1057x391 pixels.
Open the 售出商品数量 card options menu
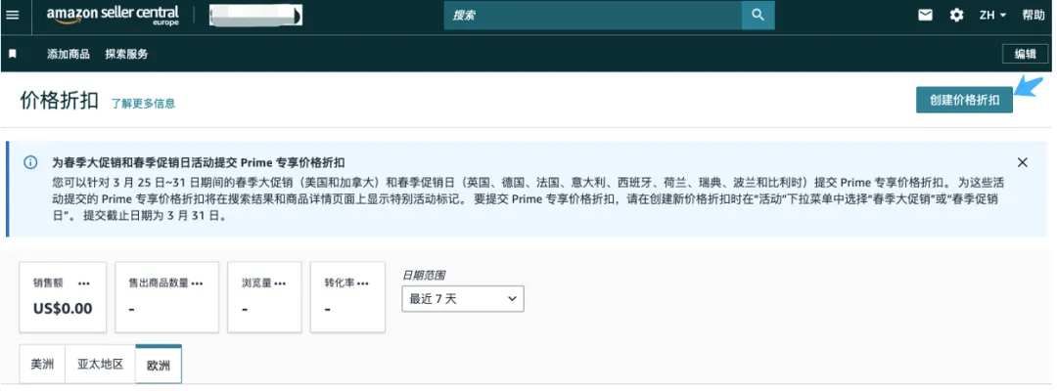tap(197, 283)
